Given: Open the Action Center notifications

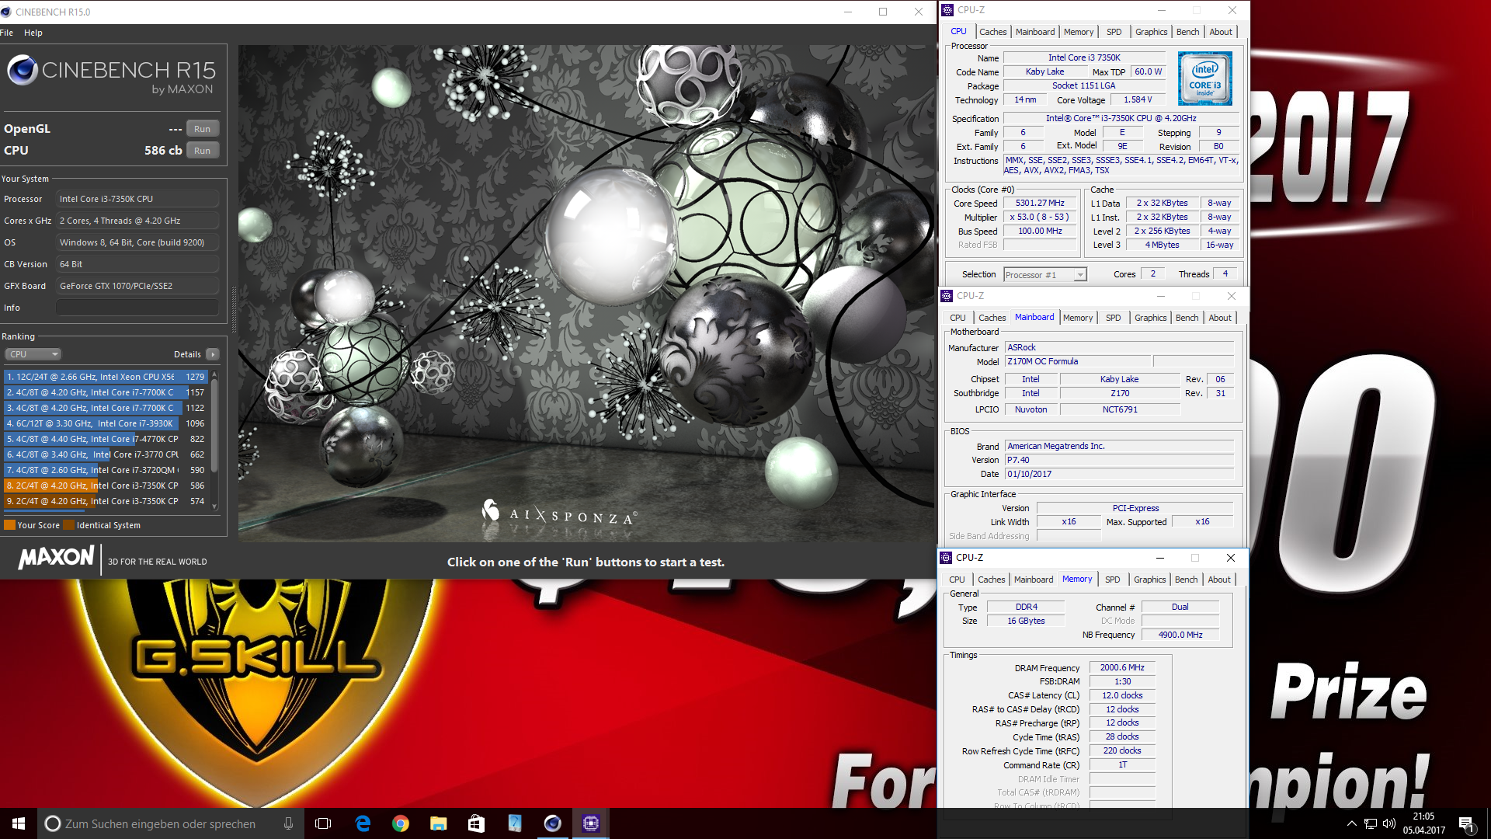Looking at the screenshot, I should click(1467, 824).
